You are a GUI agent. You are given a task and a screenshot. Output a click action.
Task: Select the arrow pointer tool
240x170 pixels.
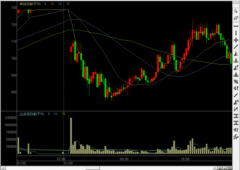click(x=236, y=11)
